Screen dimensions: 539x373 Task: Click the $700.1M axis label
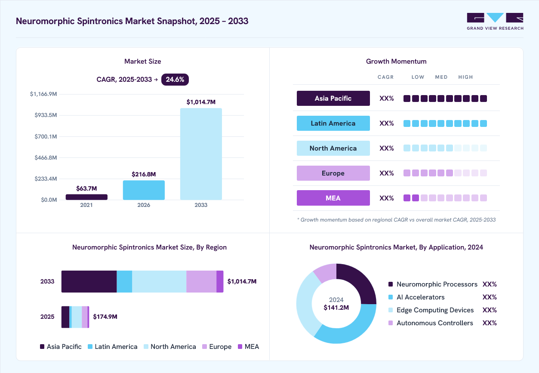[x=46, y=136]
